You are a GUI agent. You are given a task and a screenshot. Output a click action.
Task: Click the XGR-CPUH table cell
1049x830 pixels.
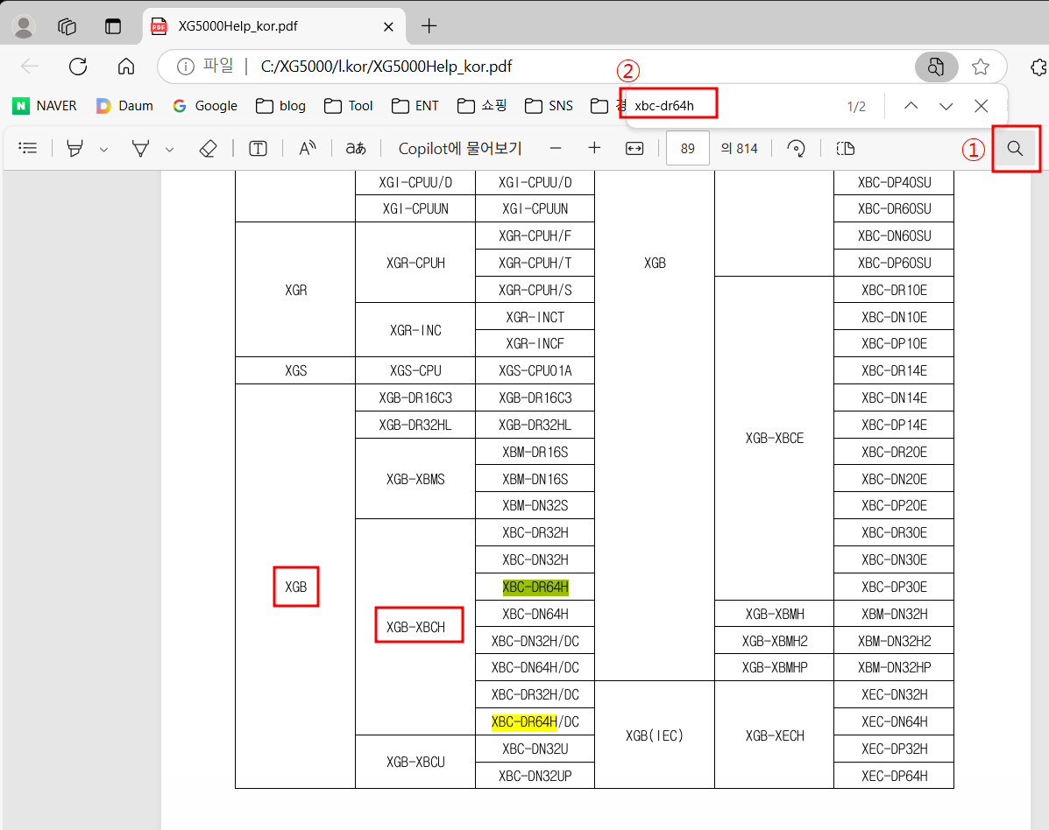click(415, 263)
